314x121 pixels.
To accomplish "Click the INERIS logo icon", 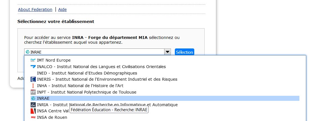I will [33, 79].
